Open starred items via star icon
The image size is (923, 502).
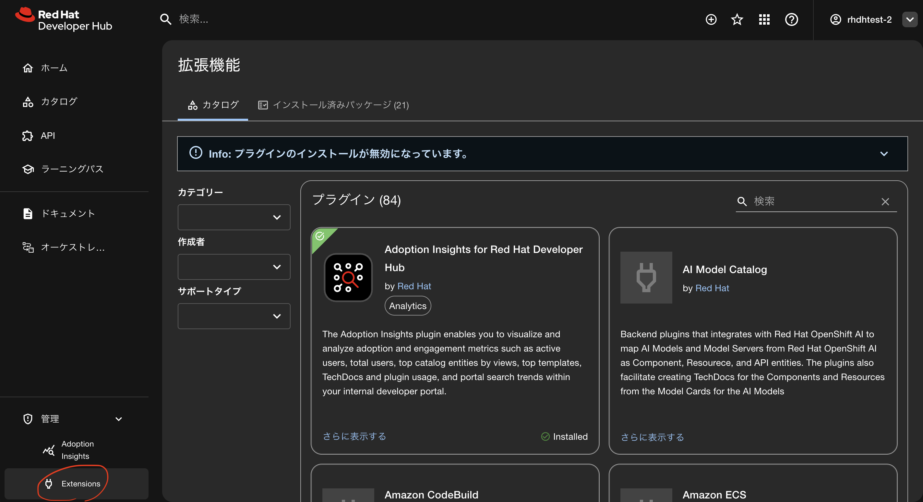(x=737, y=19)
